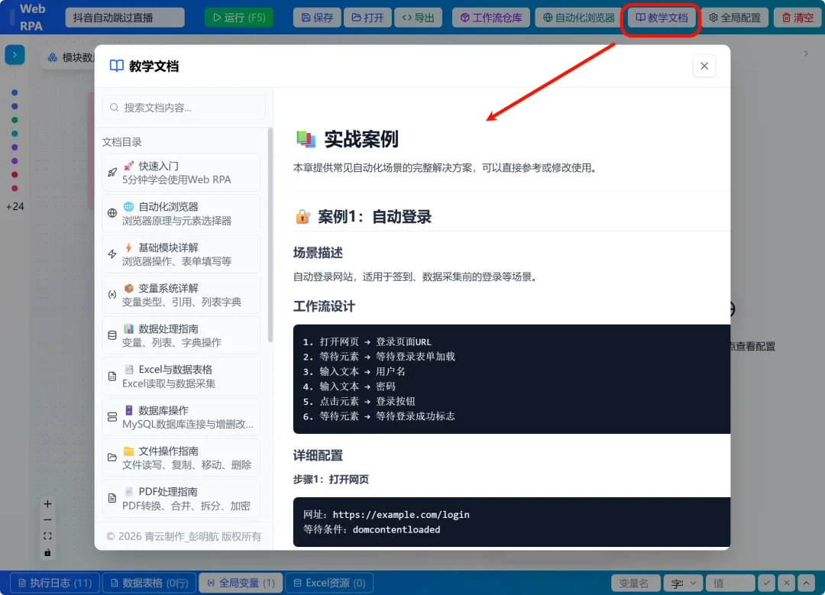This screenshot has width=825, height=595.
Task: Click the red 清空 clear button
Action: tap(797, 18)
